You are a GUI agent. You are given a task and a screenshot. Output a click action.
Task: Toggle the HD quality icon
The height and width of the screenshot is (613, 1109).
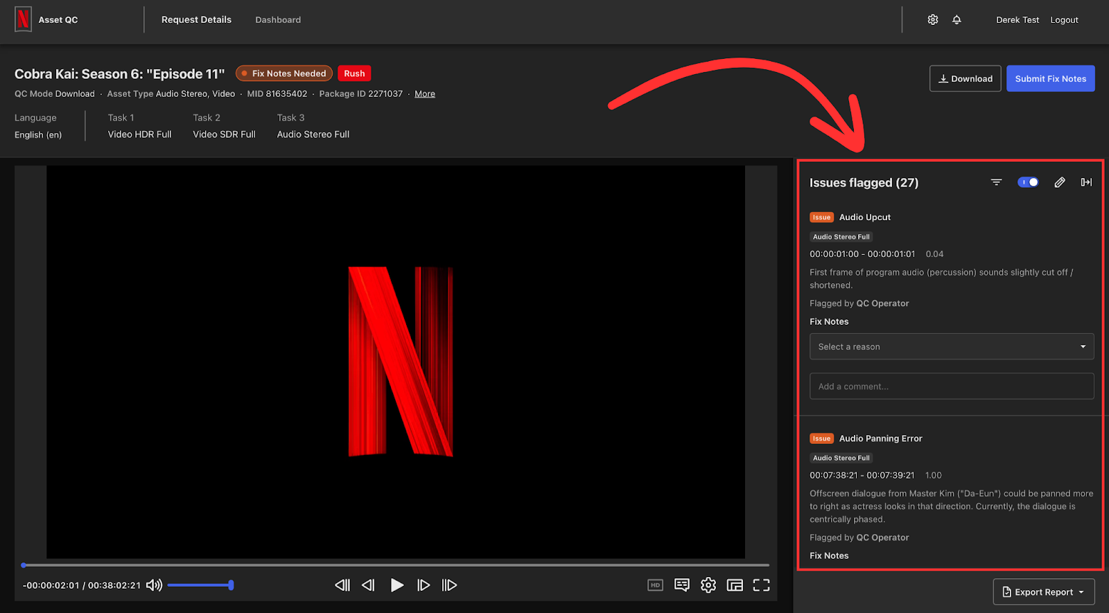[x=655, y=585]
